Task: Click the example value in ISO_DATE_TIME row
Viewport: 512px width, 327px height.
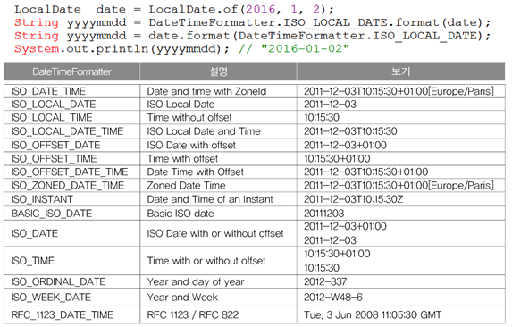Action: 399,91
